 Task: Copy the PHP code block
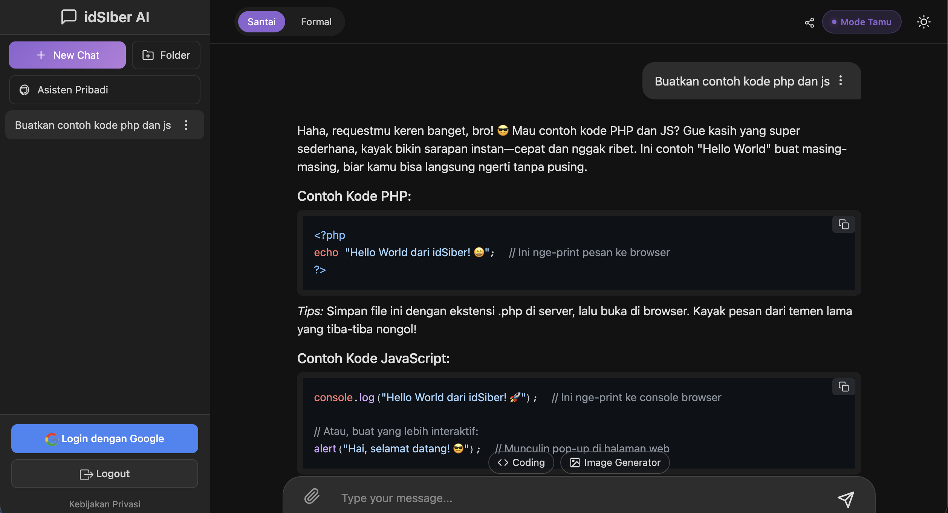click(843, 225)
